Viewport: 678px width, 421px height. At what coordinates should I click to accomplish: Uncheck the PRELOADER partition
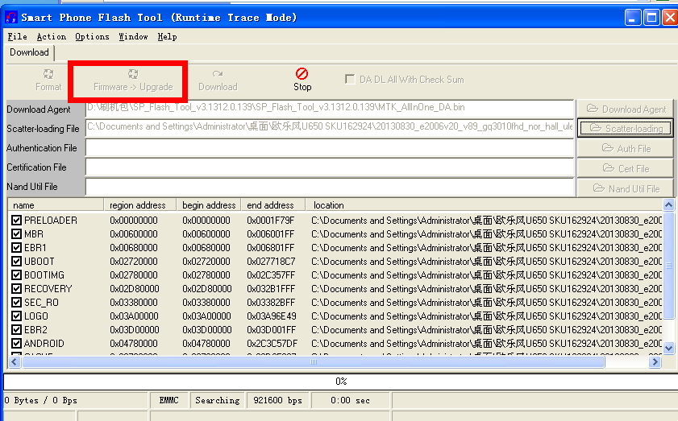16,221
